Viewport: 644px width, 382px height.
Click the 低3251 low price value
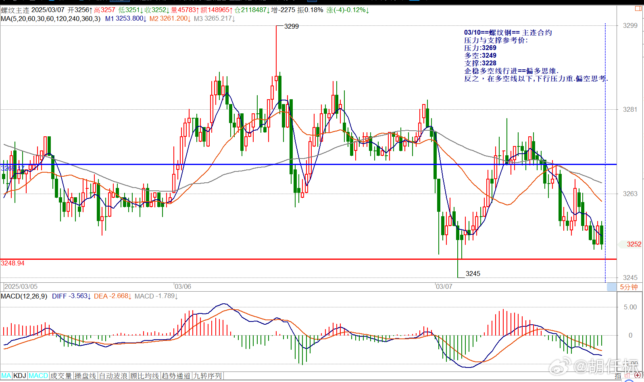click(x=130, y=10)
